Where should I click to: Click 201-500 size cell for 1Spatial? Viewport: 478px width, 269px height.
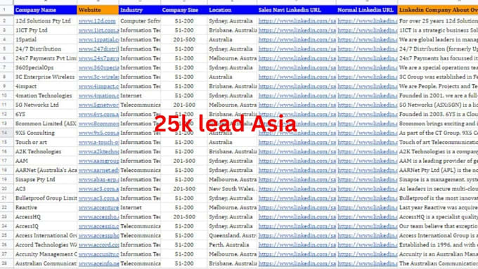[x=184, y=39]
